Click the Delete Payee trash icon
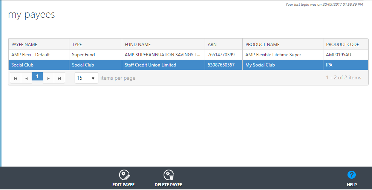The width and height of the screenshot is (372, 190). (x=168, y=175)
